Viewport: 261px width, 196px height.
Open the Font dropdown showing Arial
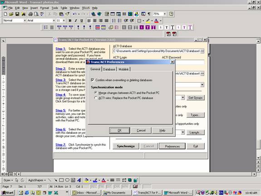pyautogui.click(x=54, y=20)
